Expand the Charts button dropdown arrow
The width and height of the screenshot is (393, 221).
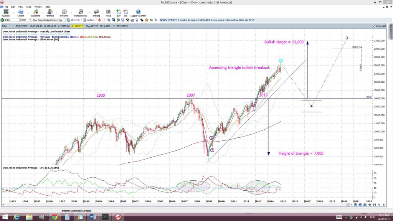28,13
